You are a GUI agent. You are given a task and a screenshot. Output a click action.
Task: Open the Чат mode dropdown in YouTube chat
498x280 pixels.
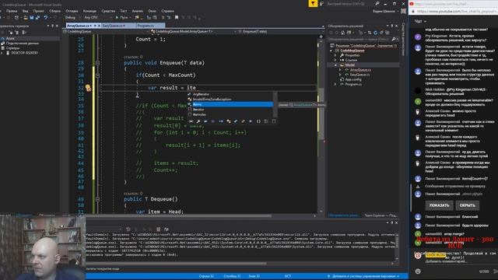click(420, 21)
